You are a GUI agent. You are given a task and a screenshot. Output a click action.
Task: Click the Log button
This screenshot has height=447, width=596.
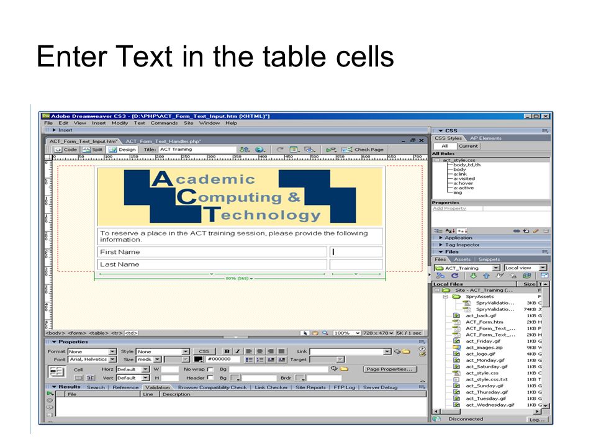click(537, 420)
